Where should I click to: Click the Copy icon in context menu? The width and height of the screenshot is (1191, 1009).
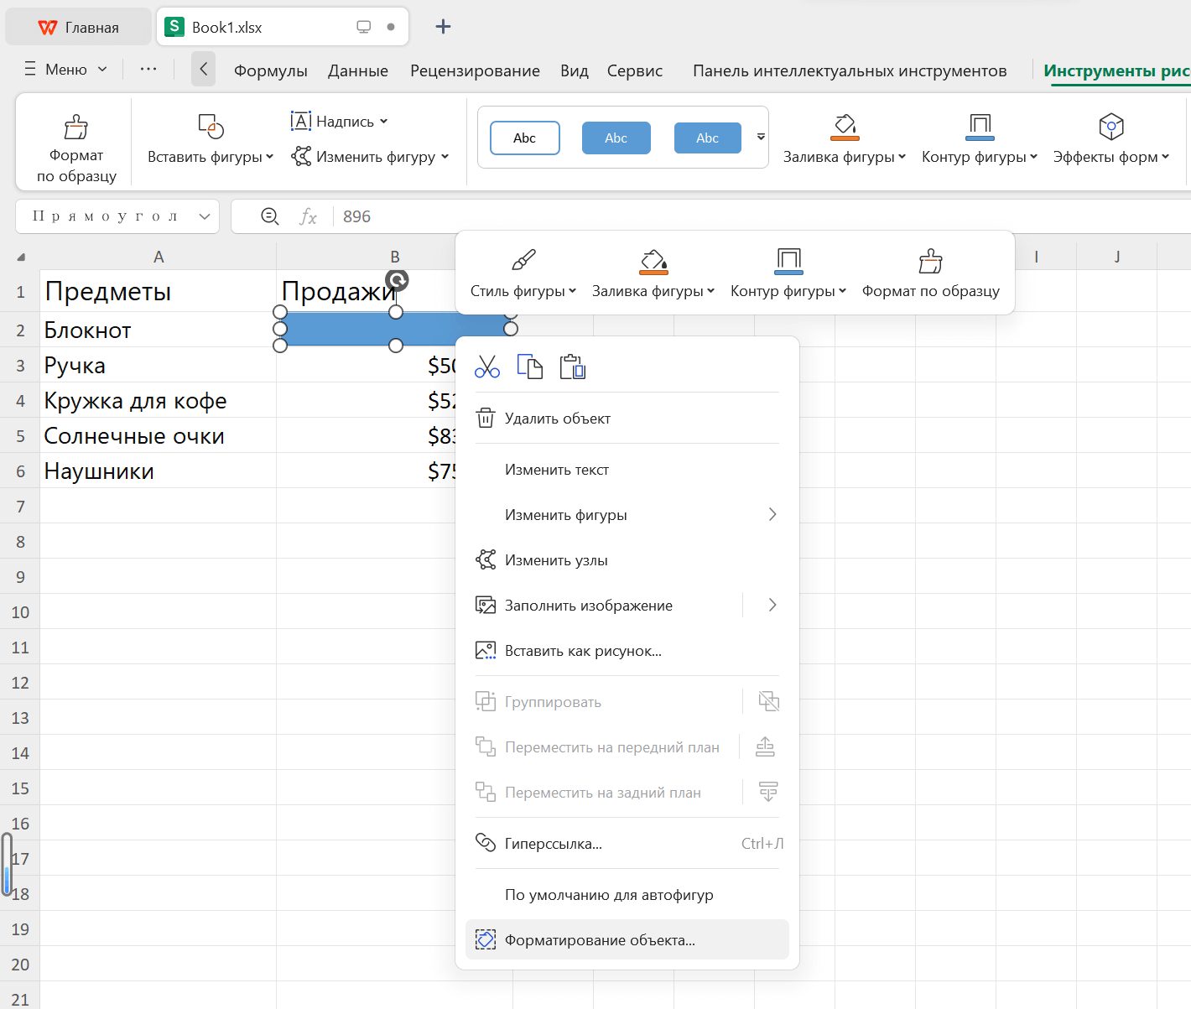[x=530, y=367]
